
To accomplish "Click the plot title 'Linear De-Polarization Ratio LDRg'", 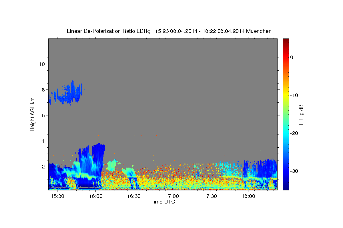I will pos(109,31).
